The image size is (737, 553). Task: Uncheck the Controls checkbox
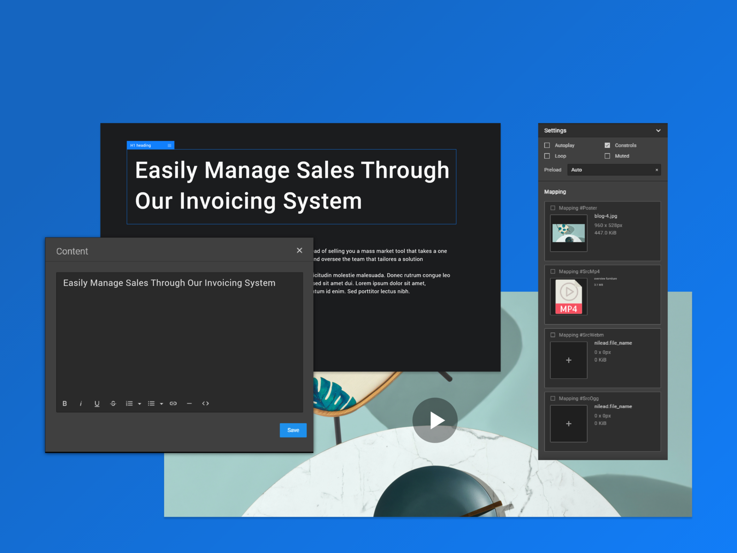pos(607,145)
